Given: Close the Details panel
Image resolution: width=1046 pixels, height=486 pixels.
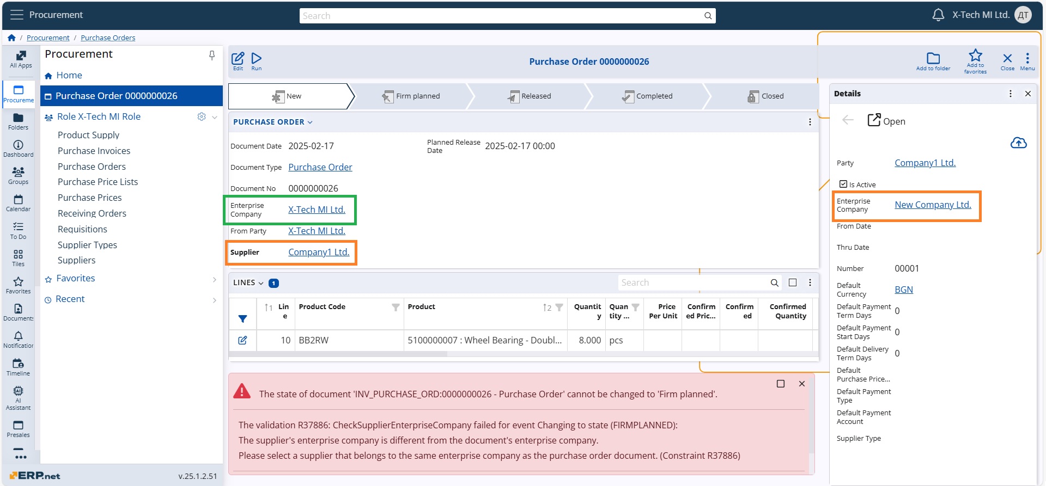Looking at the screenshot, I should (x=1028, y=94).
